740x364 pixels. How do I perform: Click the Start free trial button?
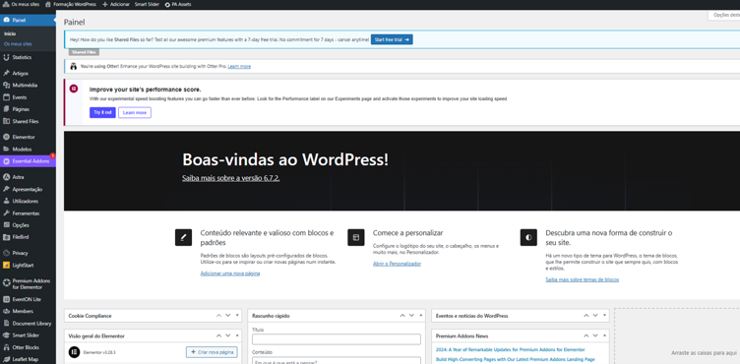[x=392, y=39]
